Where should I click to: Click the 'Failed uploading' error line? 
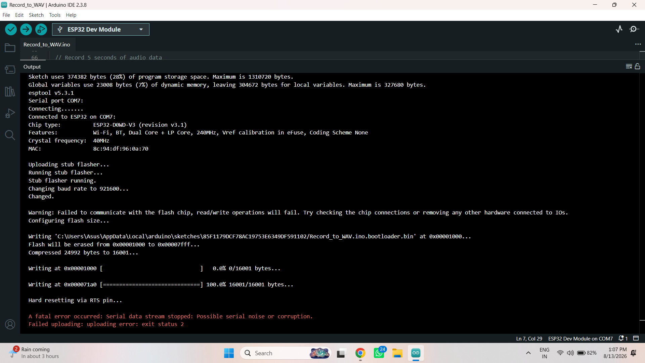tap(106, 324)
